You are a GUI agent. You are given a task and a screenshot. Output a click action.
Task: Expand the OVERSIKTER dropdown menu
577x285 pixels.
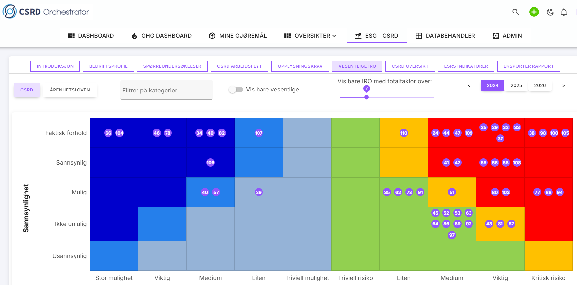point(310,36)
